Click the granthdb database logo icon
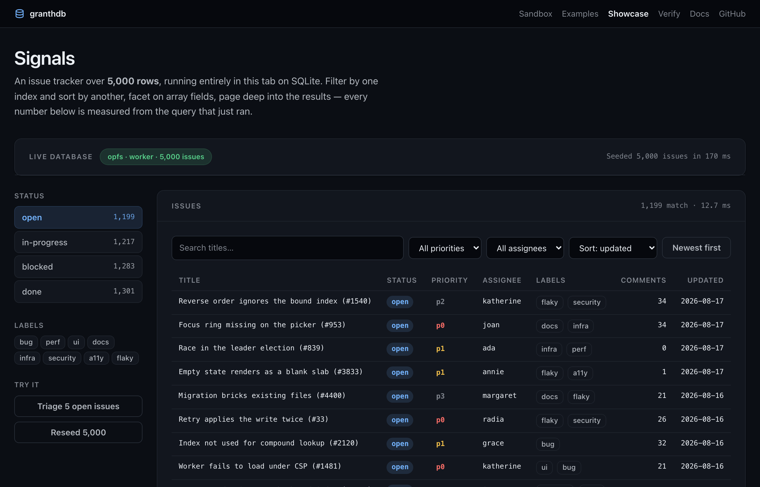760x487 pixels. point(20,14)
